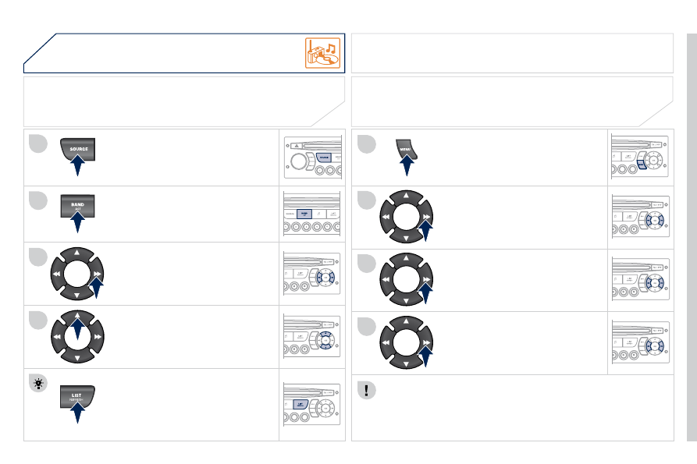The height and width of the screenshot is (464, 697).
Task: Open radio thumbnail in the MENU row
Action: pos(640,157)
